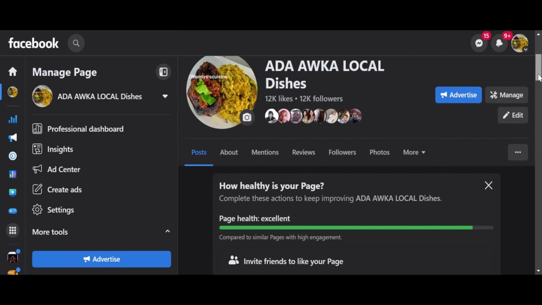Go to Home in left rail

(13, 72)
